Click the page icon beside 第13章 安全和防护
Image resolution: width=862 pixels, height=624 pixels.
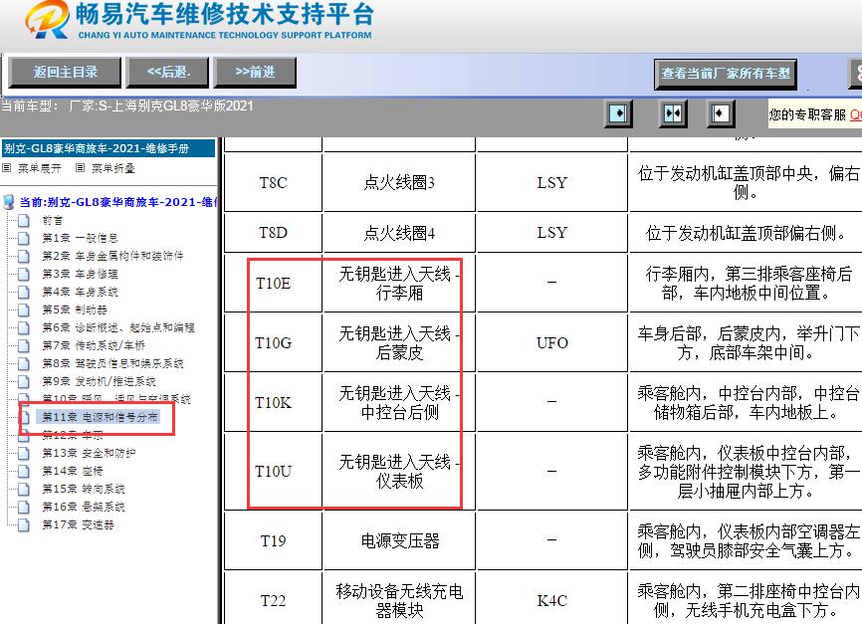point(24,453)
